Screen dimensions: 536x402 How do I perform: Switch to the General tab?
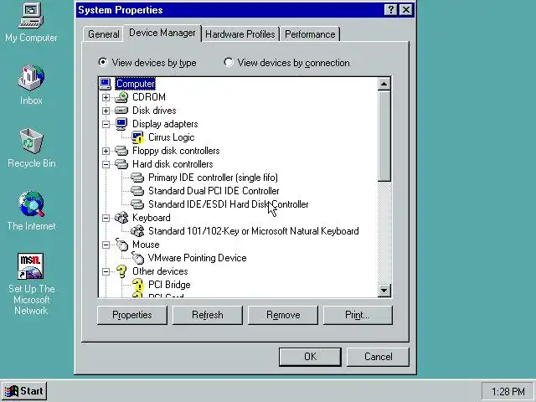[x=103, y=34]
